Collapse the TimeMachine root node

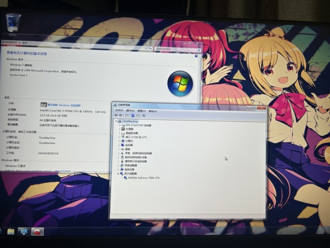point(116,121)
